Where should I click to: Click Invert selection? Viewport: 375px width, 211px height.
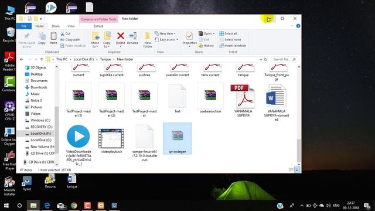tap(233, 46)
